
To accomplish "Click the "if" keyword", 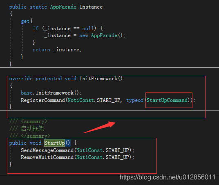I will (36, 28).
